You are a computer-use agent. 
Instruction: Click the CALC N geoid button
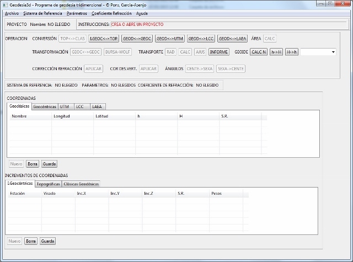point(259,52)
